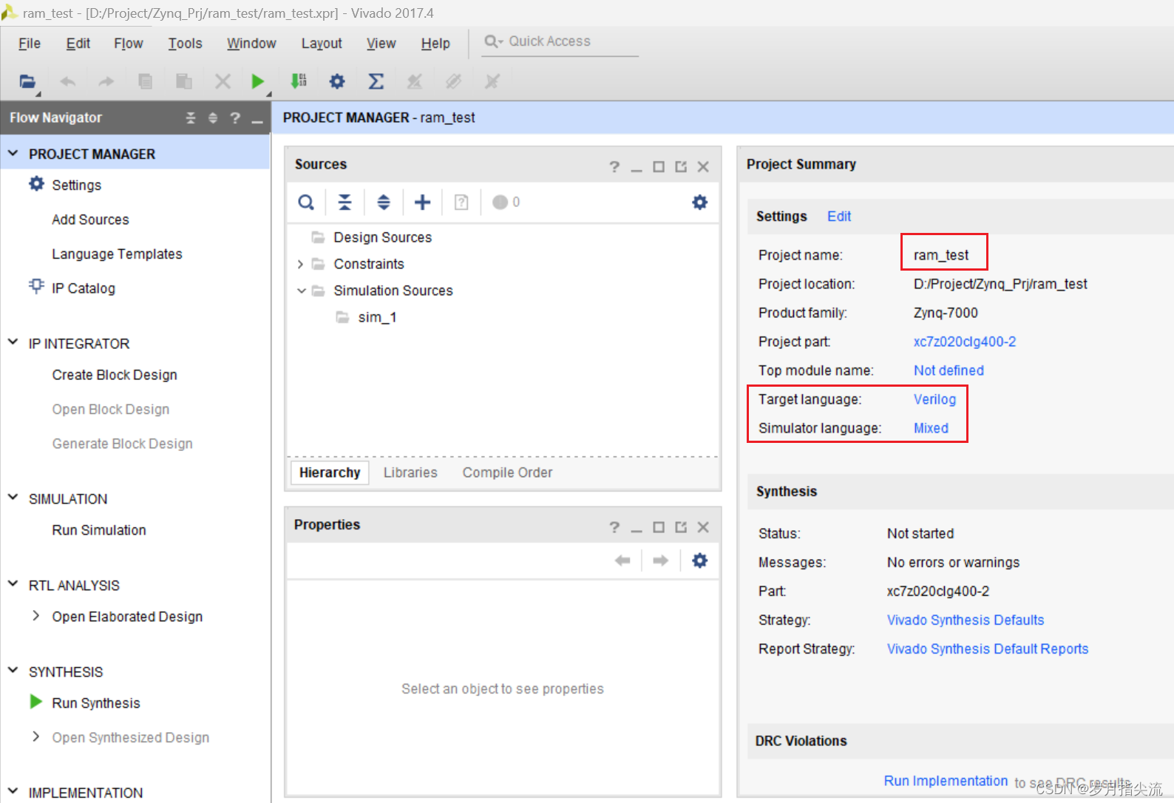Maximize the Sources panel
The height and width of the screenshot is (803, 1174).
(659, 166)
